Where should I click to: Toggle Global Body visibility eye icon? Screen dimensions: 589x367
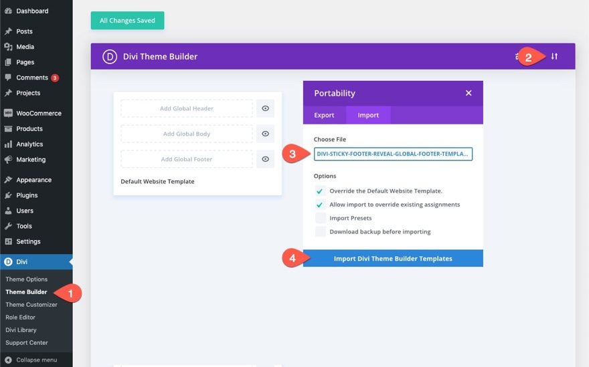[265, 134]
